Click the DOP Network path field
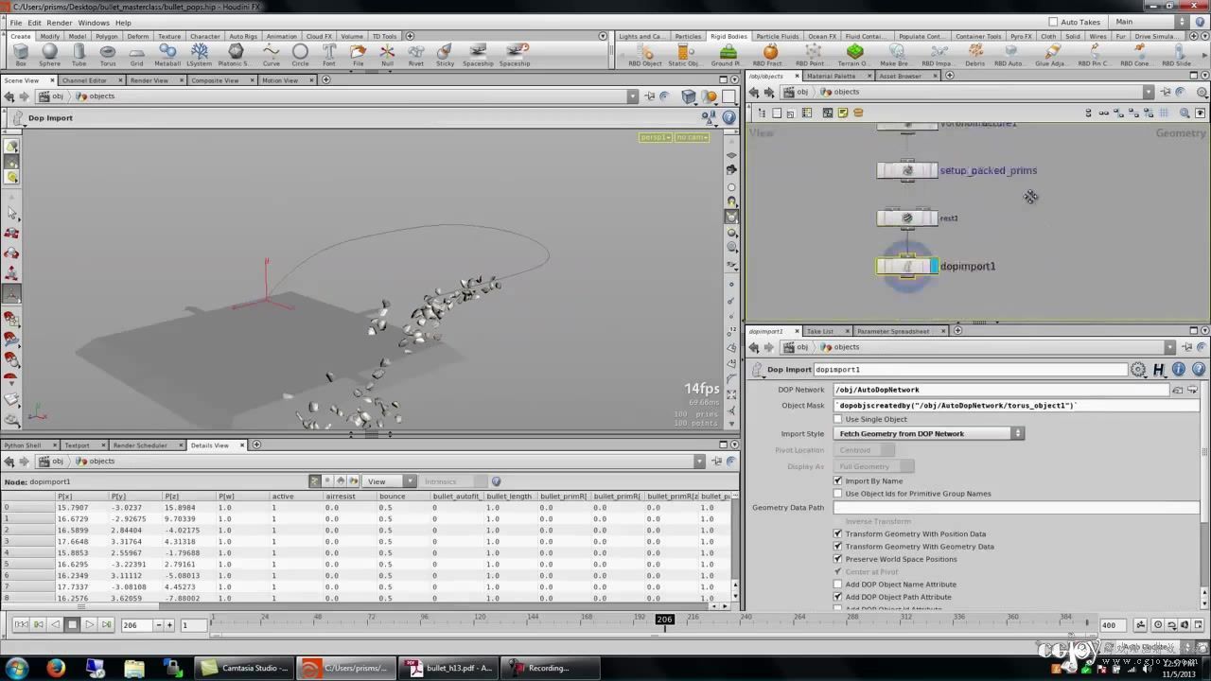 [1003, 390]
